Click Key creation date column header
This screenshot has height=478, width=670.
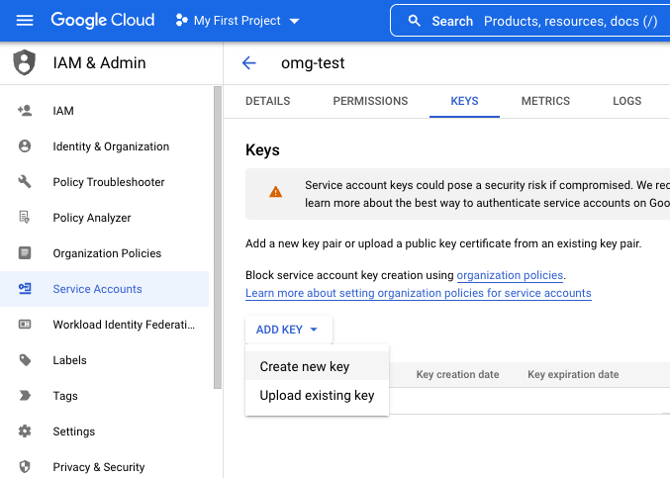point(457,374)
